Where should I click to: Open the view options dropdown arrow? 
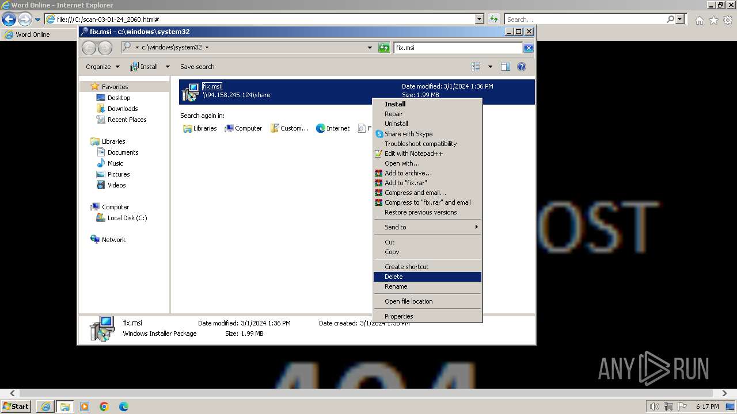point(490,67)
